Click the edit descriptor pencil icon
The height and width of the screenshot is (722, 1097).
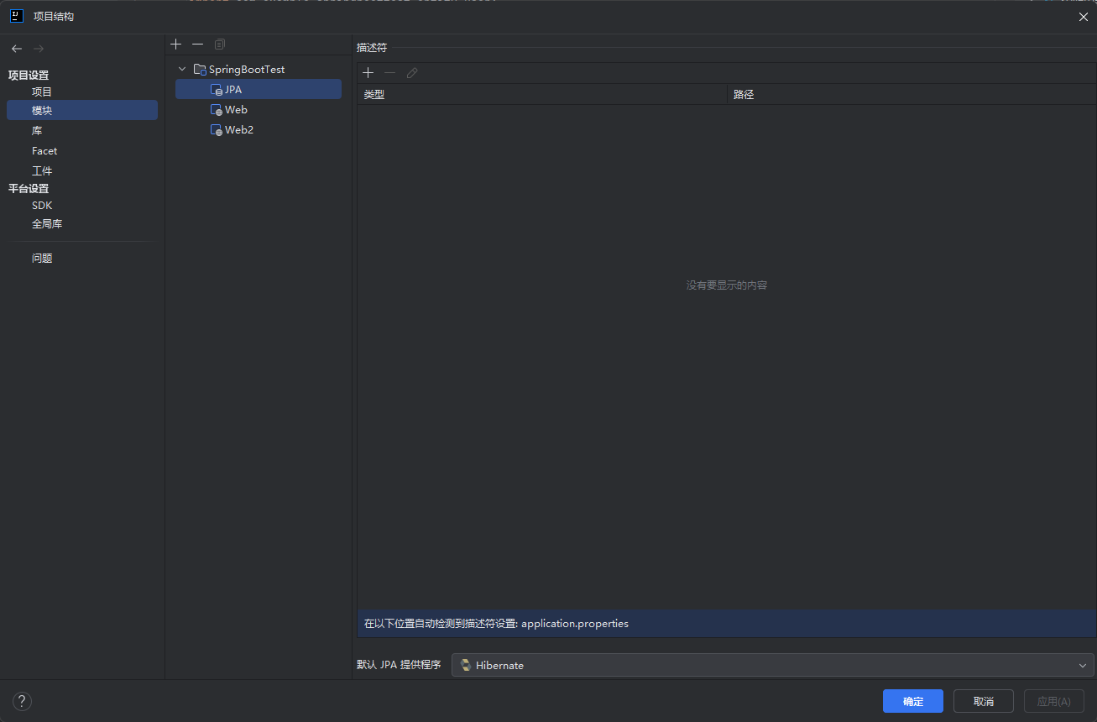click(x=412, y=73)
